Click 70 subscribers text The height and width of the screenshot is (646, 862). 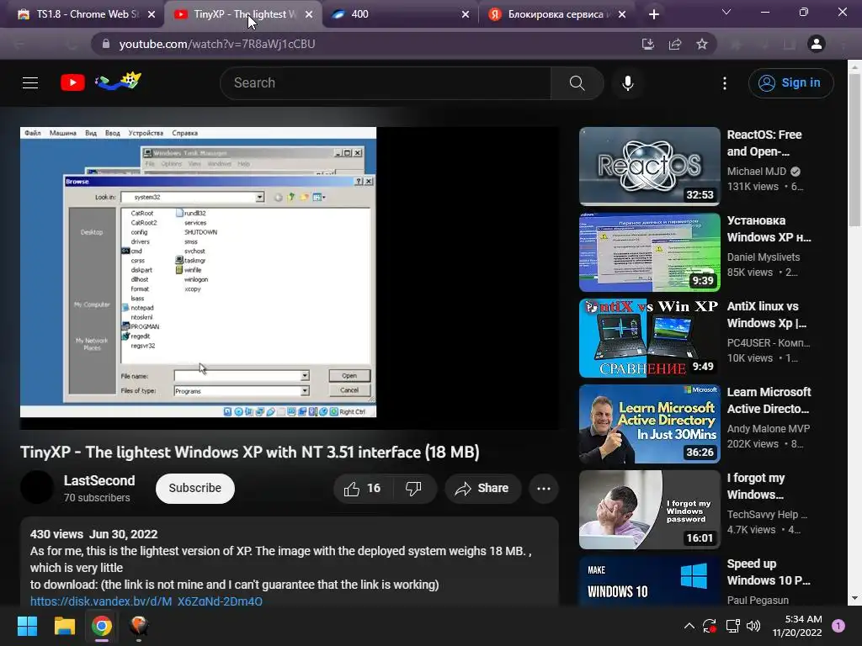click(x=97, y=498)
